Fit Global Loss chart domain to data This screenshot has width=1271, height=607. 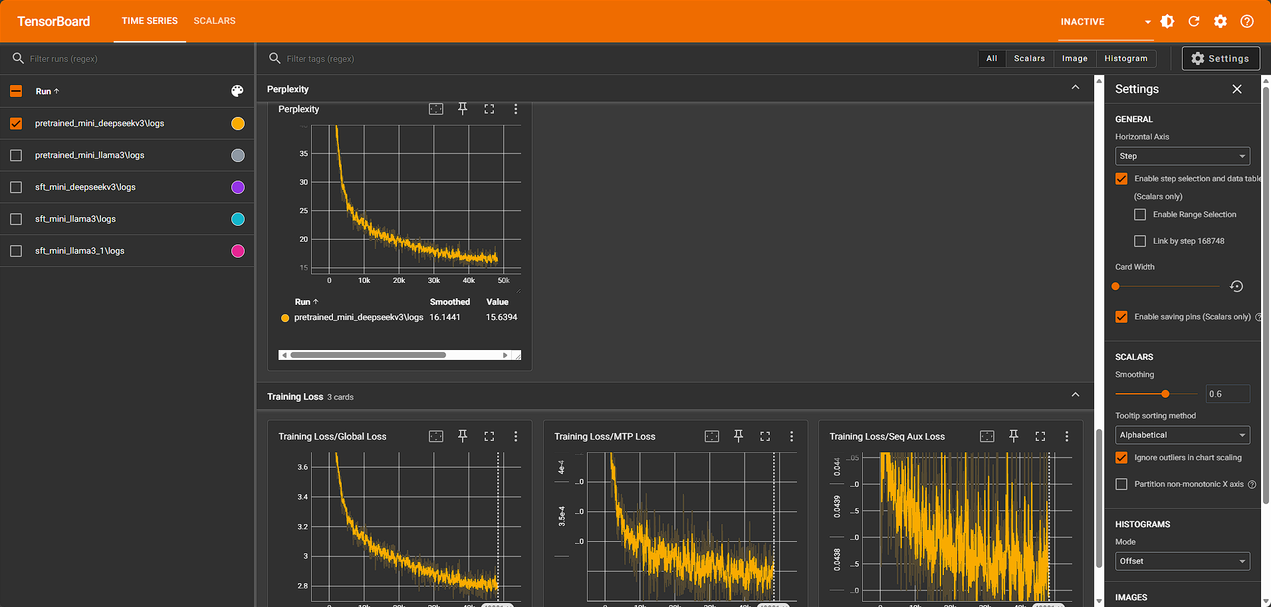[436, 436]
